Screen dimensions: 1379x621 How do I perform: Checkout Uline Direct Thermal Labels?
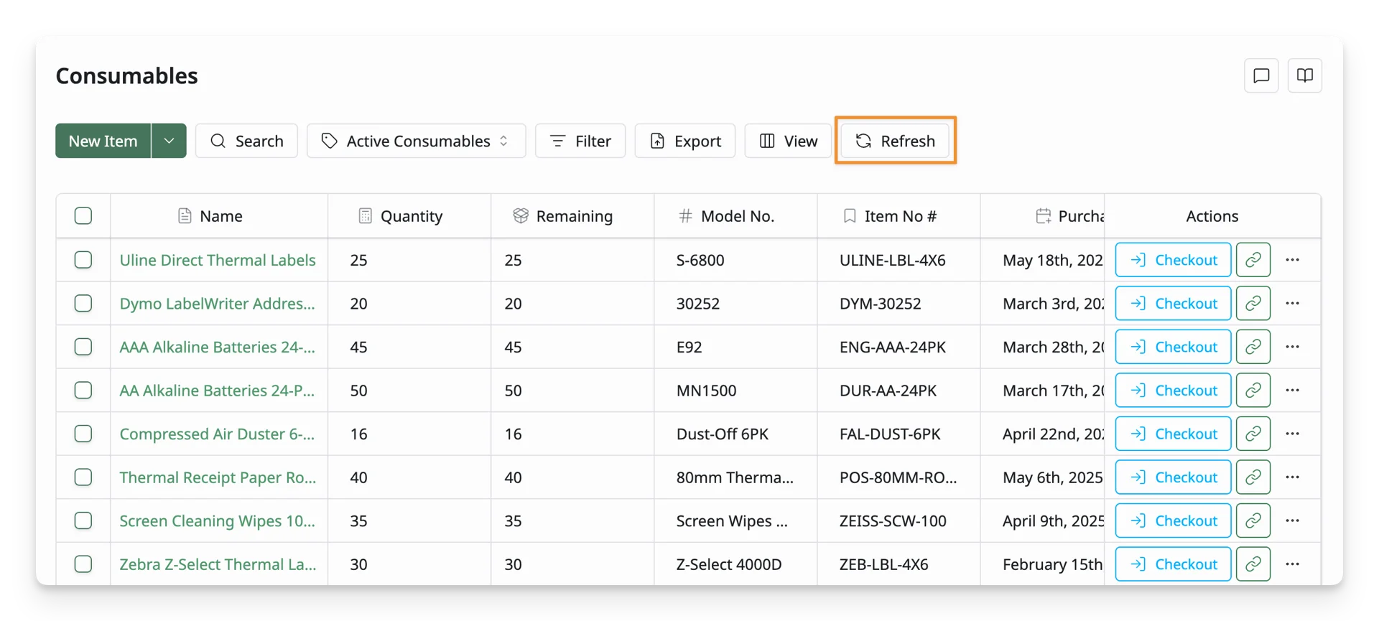click(x=1174, y=260)
